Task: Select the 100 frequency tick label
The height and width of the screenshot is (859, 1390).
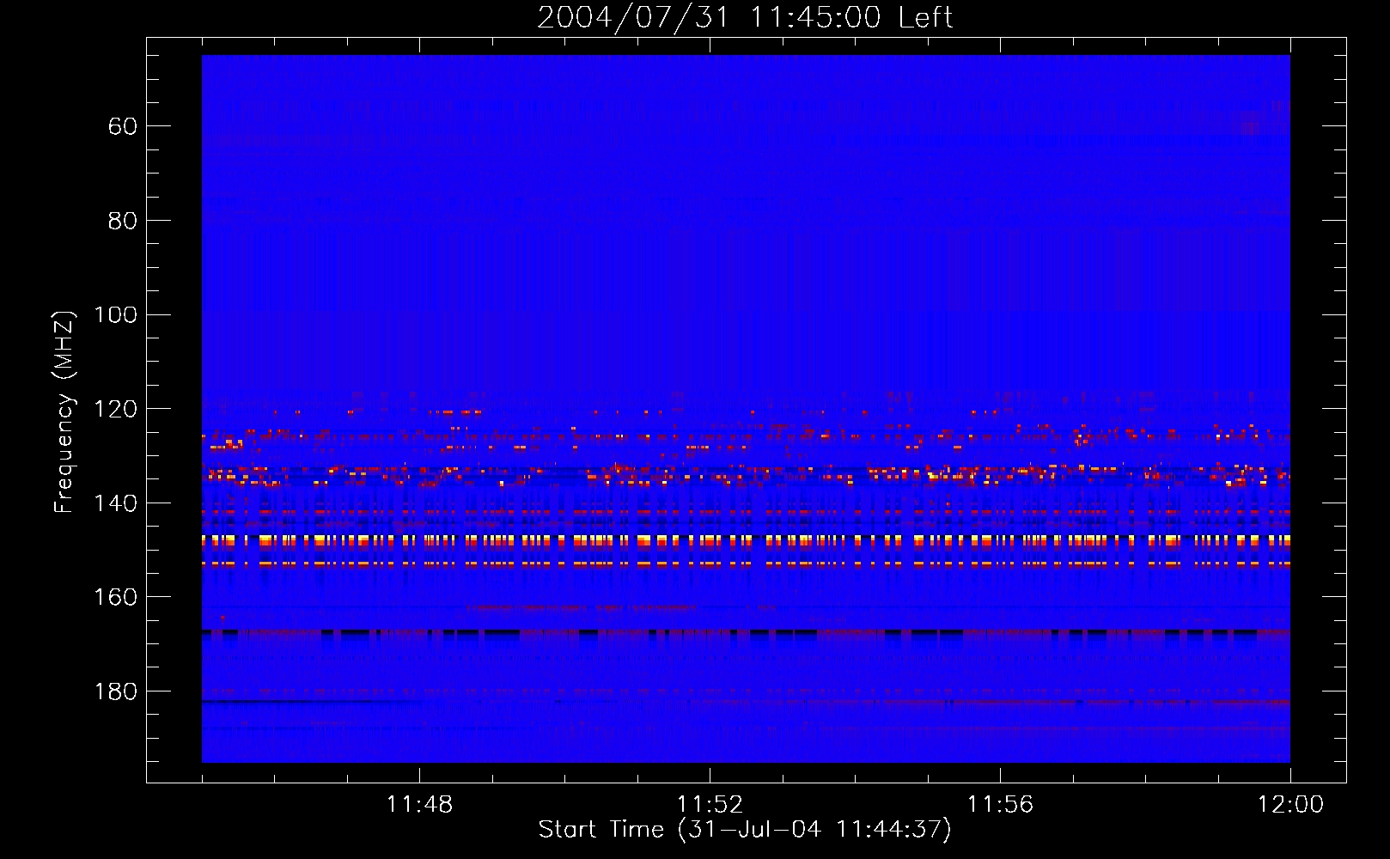Action: click(x=116, y=315)
